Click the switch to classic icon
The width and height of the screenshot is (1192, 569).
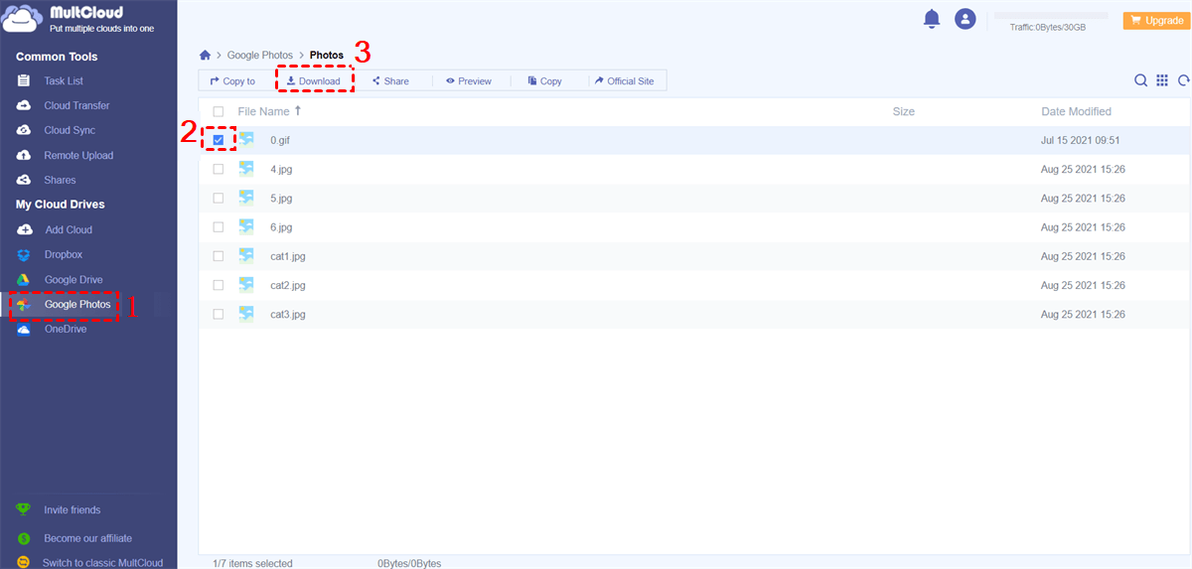coord(24,563)
